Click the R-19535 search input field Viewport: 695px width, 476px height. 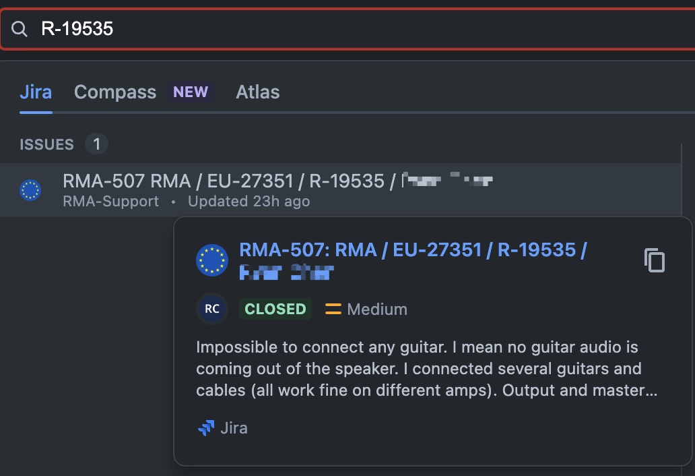pyautogui.click(x=347, y=29)
